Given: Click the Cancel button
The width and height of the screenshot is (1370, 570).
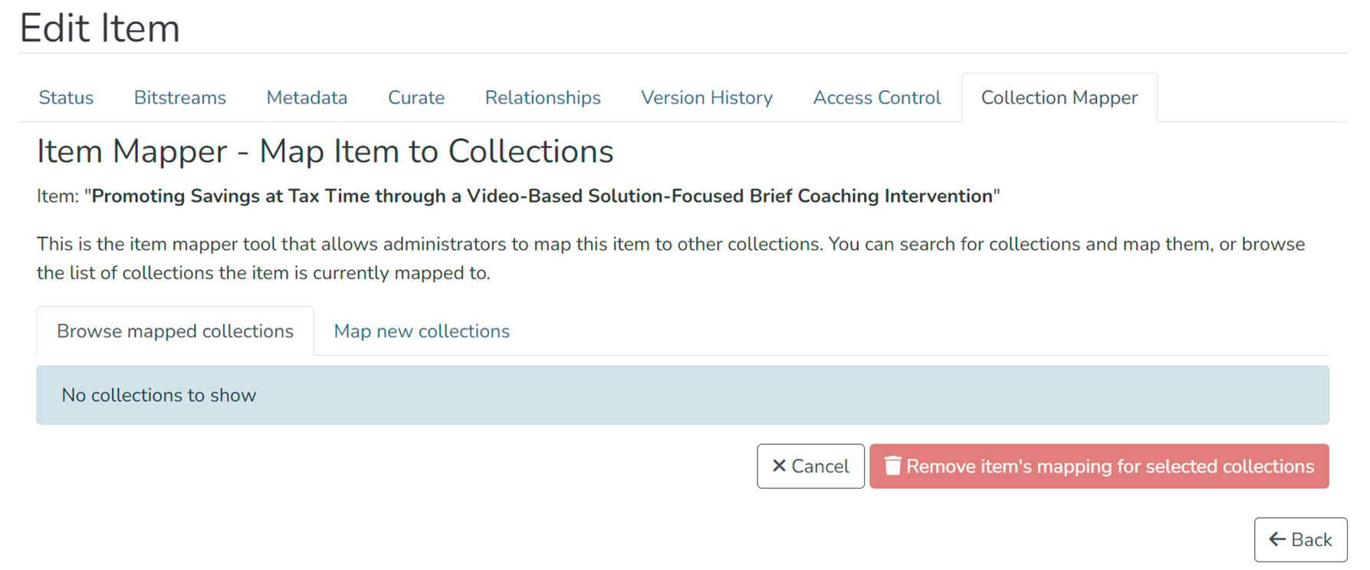Looking at the screenshot, I should (810, 466).
